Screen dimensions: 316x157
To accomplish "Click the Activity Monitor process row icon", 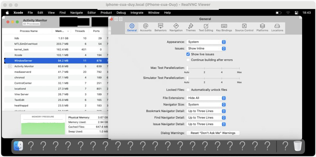I will click(x=10, y=66).
